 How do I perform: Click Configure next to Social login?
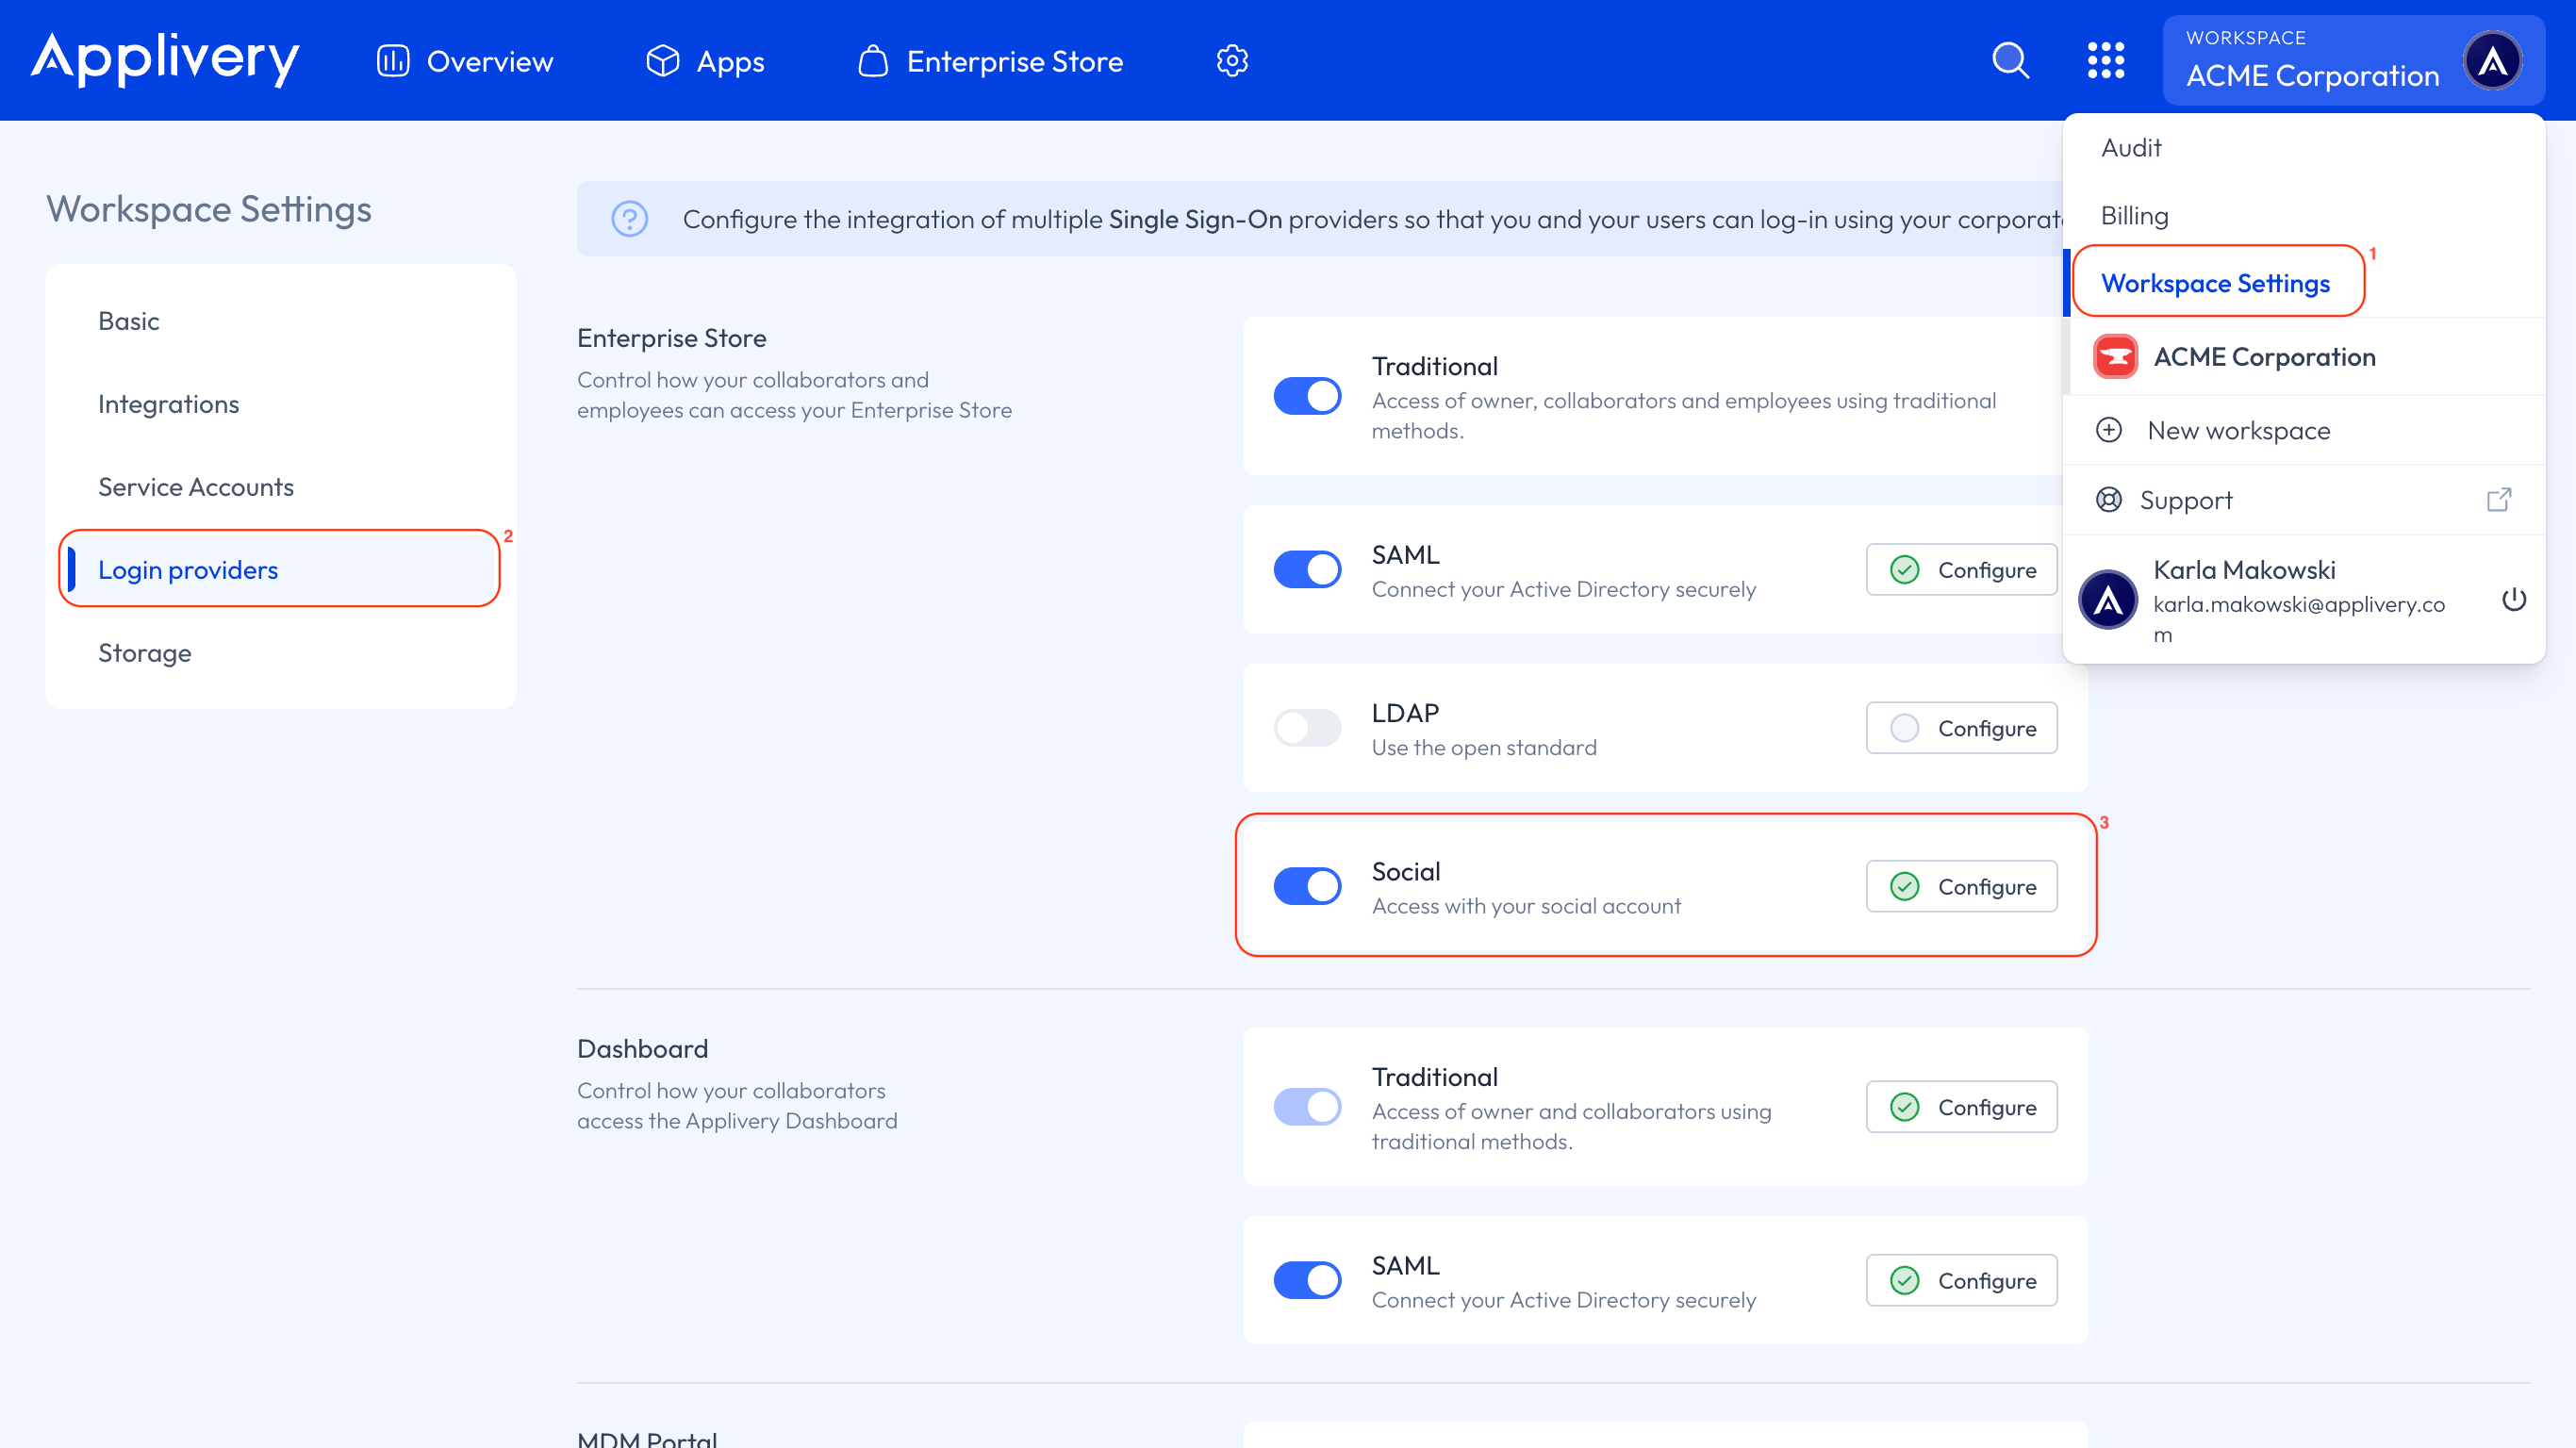(x=1961, y=886)
